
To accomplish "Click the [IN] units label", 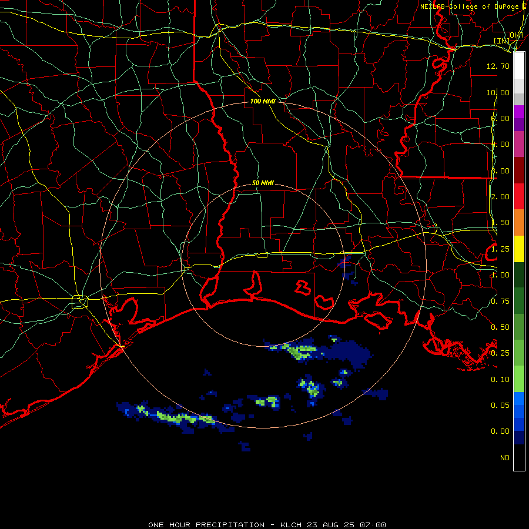I will pos(501,41).
